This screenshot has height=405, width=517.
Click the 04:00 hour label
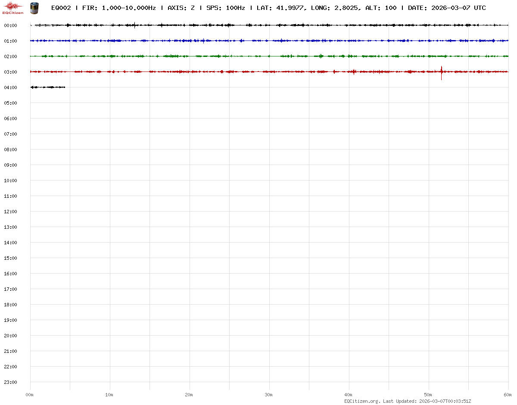tap(10, 87)
